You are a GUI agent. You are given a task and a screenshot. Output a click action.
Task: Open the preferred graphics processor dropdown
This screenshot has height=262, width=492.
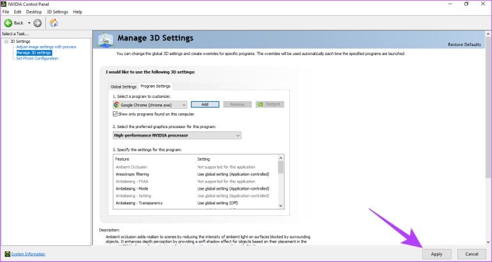pyautogui.click(x=238, y=135)
